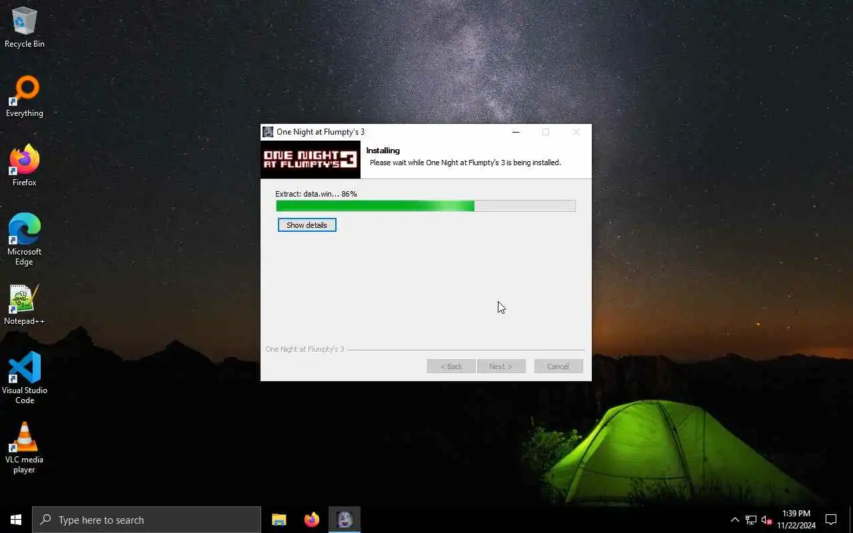Show hidden system tray icons
Viewport: 853px width, 533px height.
pyautogui.click(x=734, y=520)
